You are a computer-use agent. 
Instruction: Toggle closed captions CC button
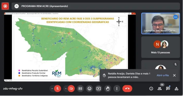tap(80, 89)
